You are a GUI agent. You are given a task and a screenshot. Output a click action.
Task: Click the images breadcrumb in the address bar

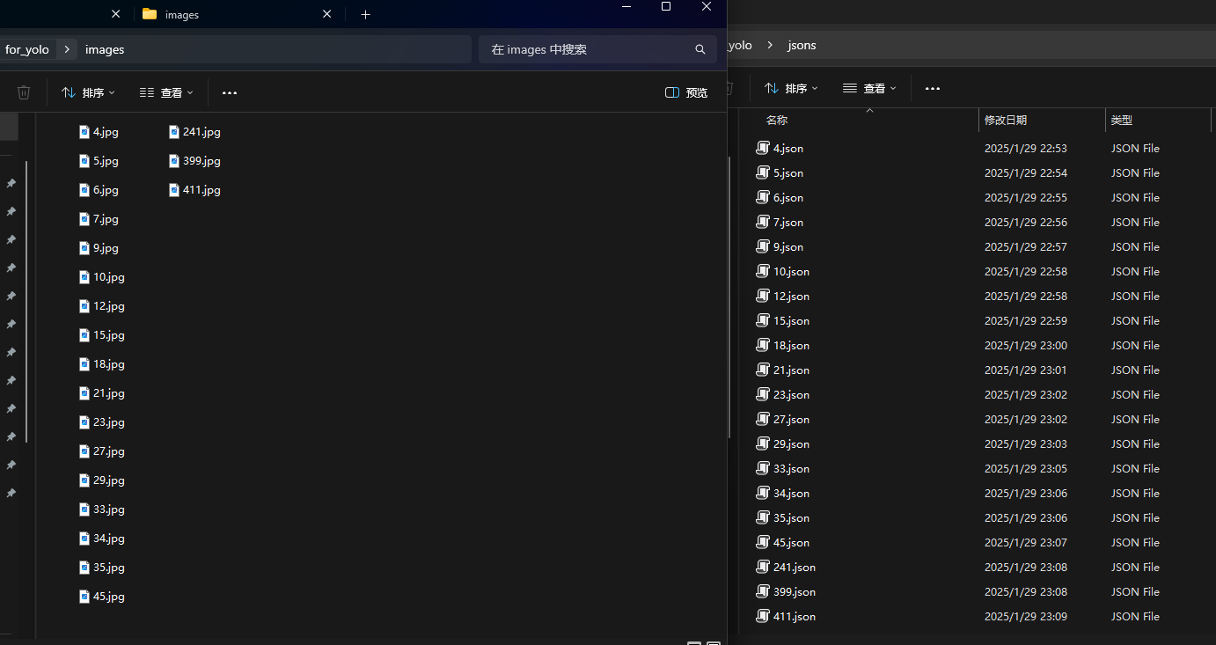105,49
